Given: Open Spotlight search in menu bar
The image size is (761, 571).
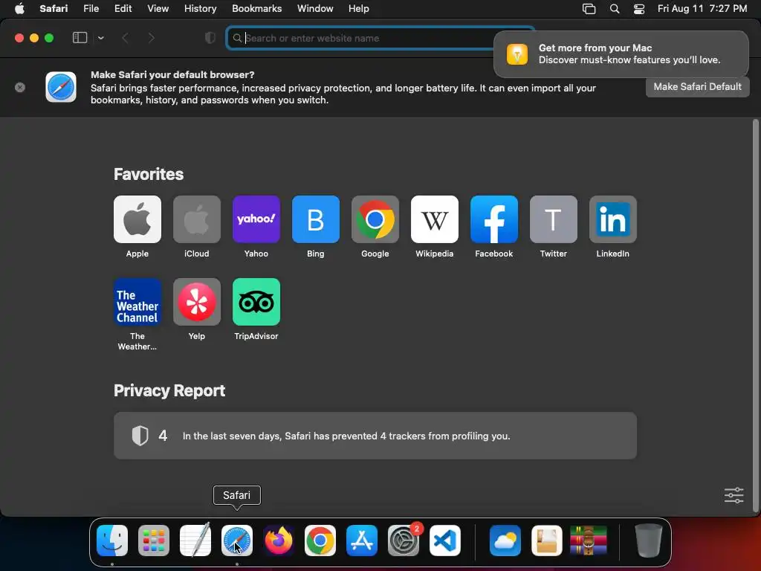Looking at the screenshot, I should (615, 8).
